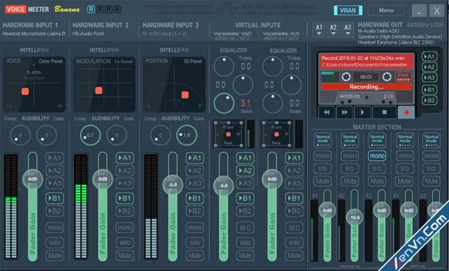The image size is (449, 271).
Task: Click the 00:01 recorder time counter
Action: [x=366, y=77]
